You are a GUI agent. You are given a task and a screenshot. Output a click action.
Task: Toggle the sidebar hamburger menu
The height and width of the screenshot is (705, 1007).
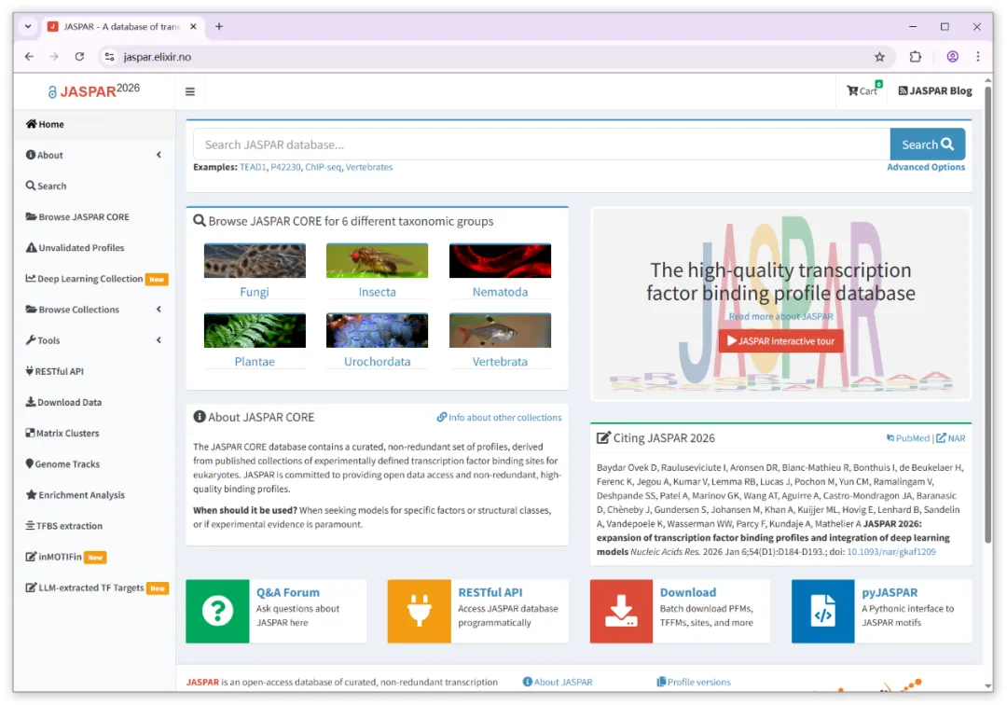click(x=190, y=91)
